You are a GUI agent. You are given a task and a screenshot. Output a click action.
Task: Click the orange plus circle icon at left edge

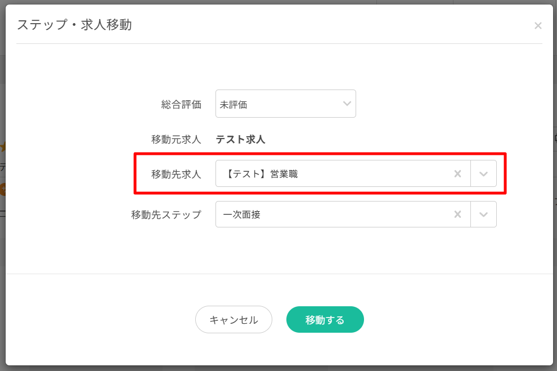(2, 190)
